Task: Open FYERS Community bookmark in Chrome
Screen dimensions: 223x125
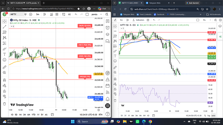Action: [x=176, y=14]
